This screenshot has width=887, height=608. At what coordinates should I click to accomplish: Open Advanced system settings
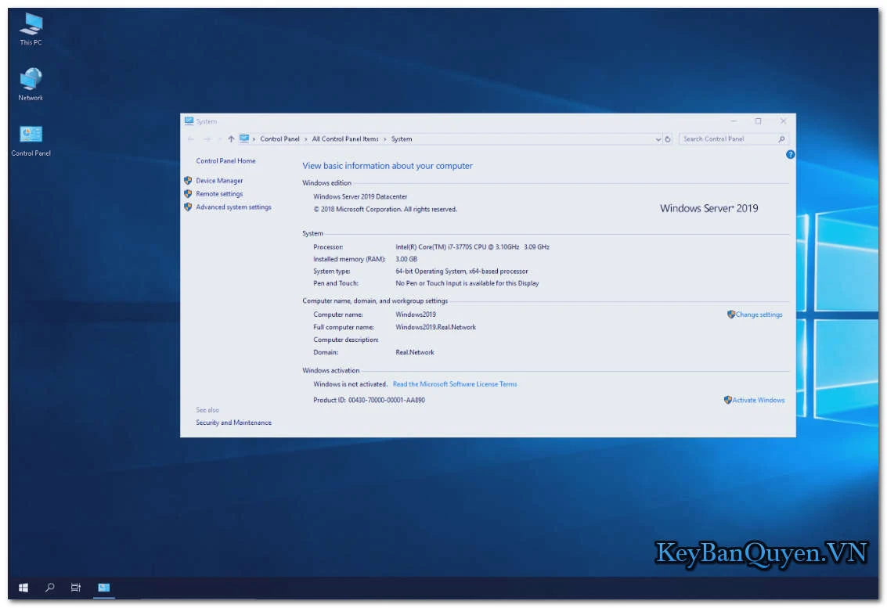pos(233,207)
